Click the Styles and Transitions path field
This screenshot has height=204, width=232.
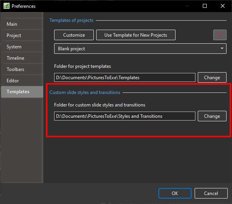click(125, 116)
